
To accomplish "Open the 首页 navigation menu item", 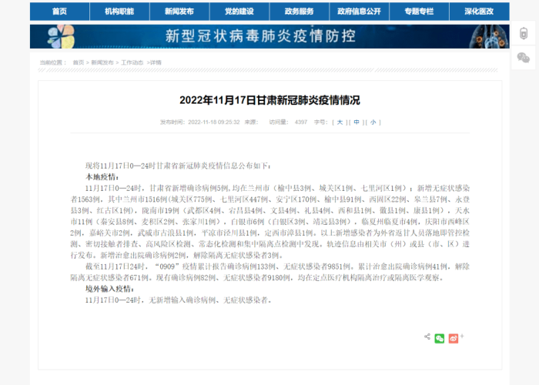I will click(x=59, y=12).
